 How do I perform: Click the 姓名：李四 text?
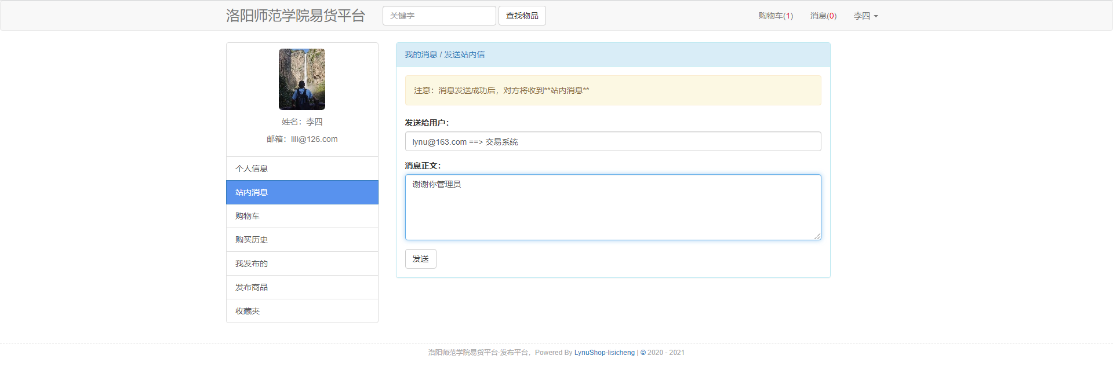tap(302, 122)
